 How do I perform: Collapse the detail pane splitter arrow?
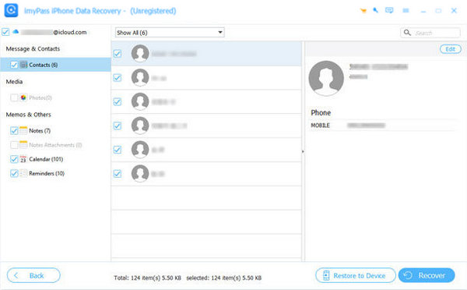point(303,151)
